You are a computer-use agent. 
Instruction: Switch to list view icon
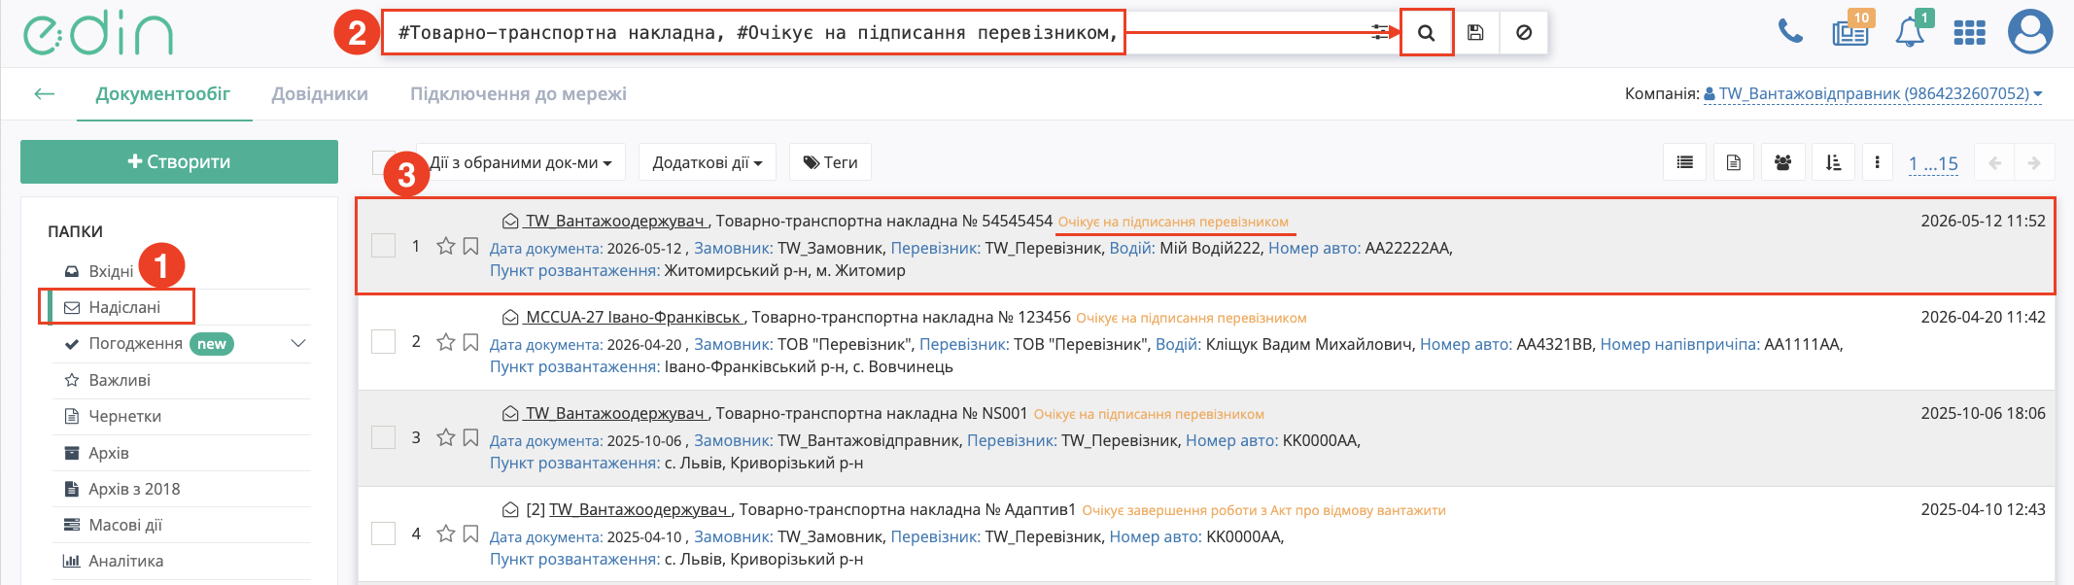point(1685,162)
